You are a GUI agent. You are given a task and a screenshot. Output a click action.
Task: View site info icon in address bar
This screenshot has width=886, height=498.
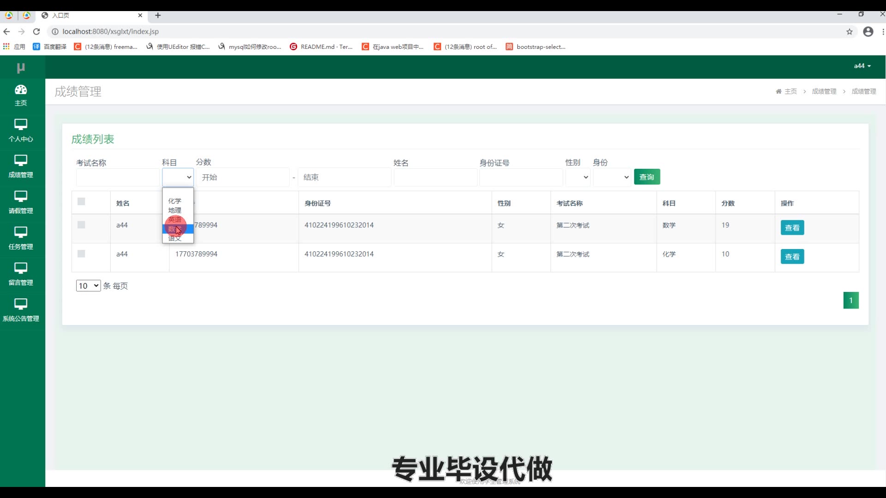(55, 31)
